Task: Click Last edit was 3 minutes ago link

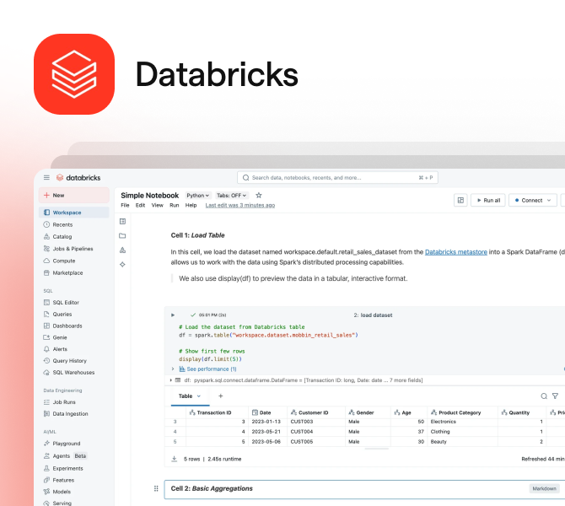Action: (240, 205)
